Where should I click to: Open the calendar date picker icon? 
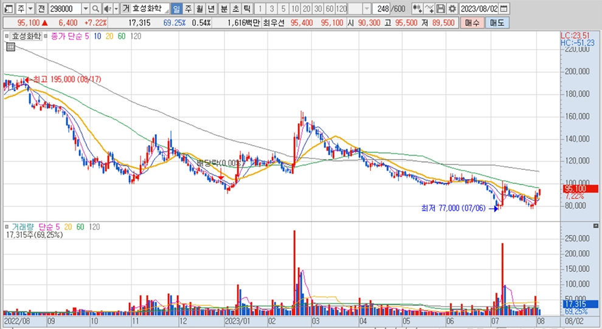pyautogui.click(x=504, y=9)
